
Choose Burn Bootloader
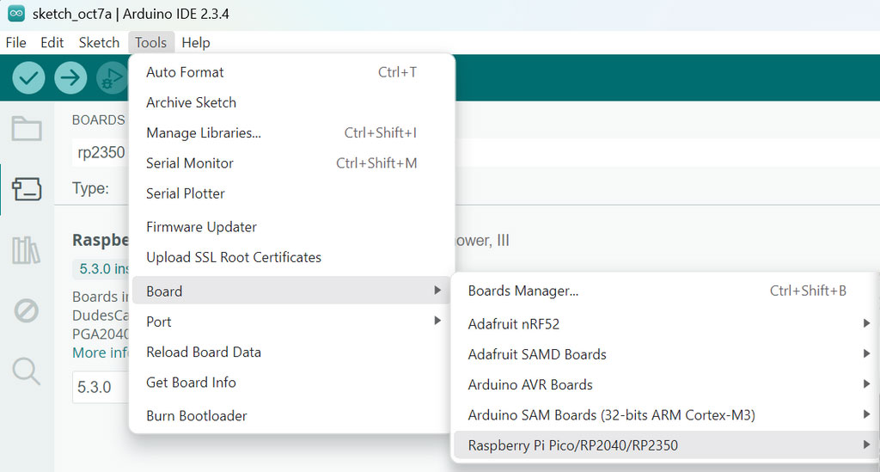click(x=292, y=416)
